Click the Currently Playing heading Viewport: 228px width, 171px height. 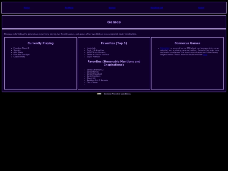[41, 43]
